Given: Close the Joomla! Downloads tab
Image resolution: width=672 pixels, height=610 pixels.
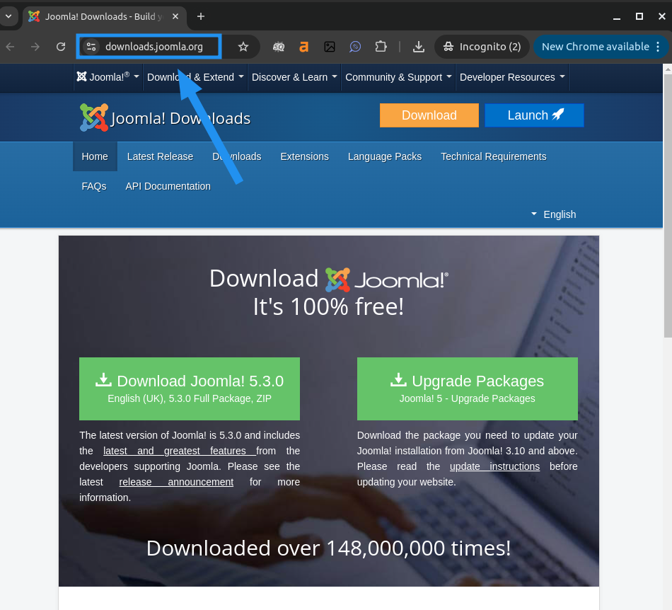Looking at the screenshot, I should [175, 17].
